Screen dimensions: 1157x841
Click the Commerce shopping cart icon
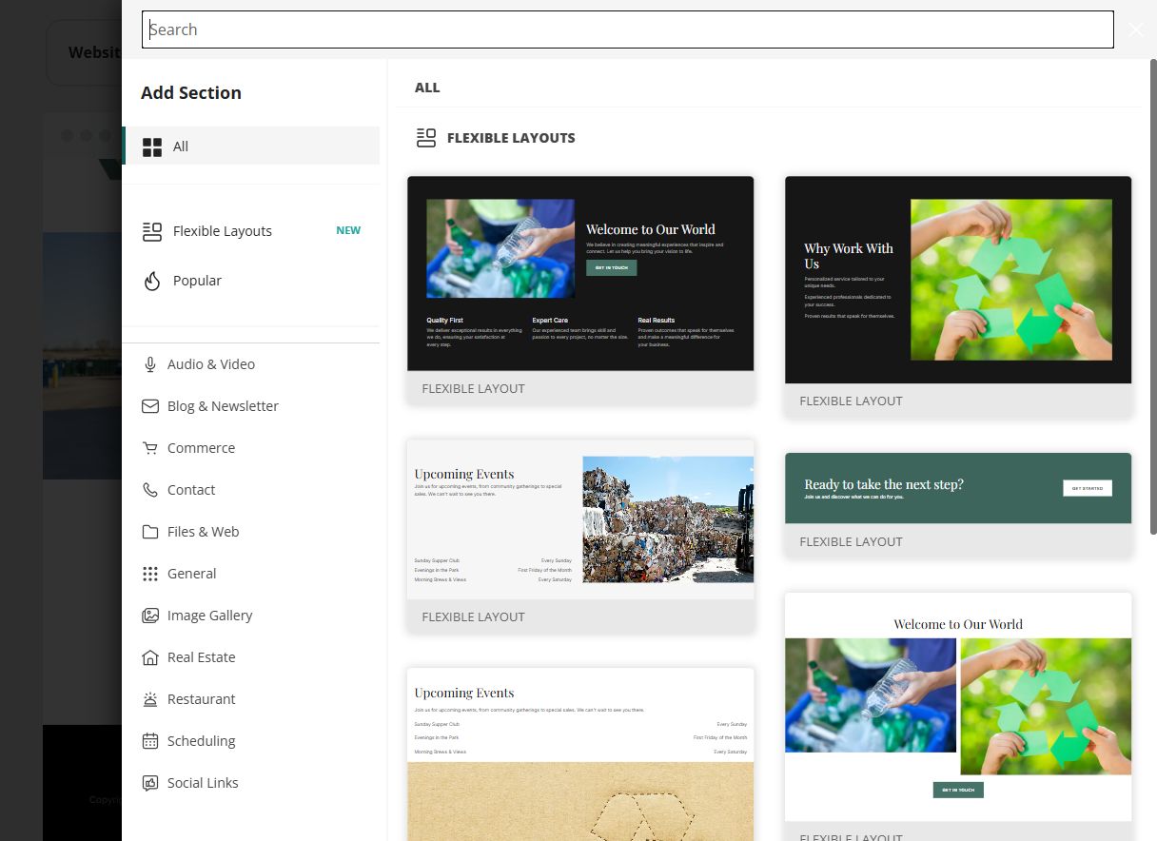click(x=150, y=448)
